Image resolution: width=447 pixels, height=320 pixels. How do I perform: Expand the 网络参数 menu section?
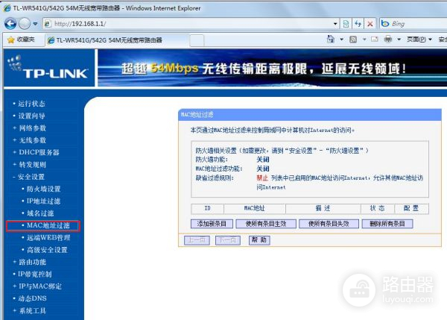pos(32,128)
